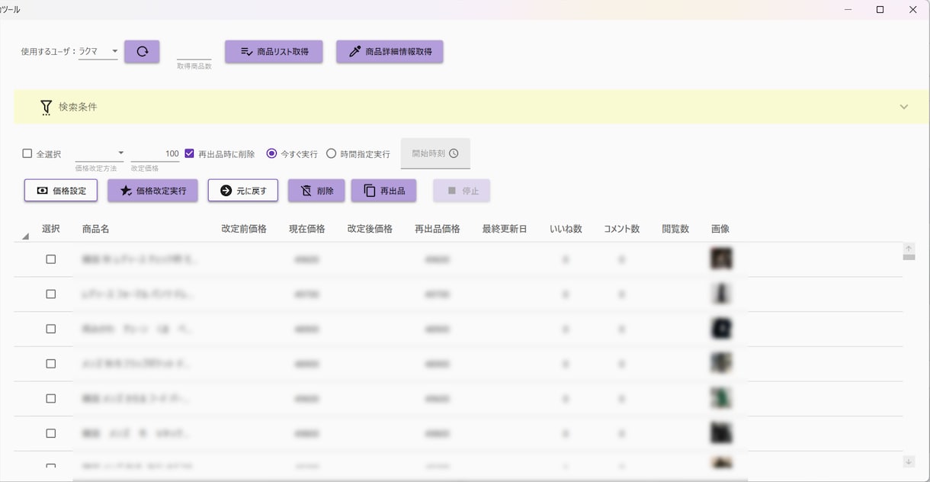Screen dimensions: 930x482
Task: Click the コメント数 column header
Action: (622, 229)
